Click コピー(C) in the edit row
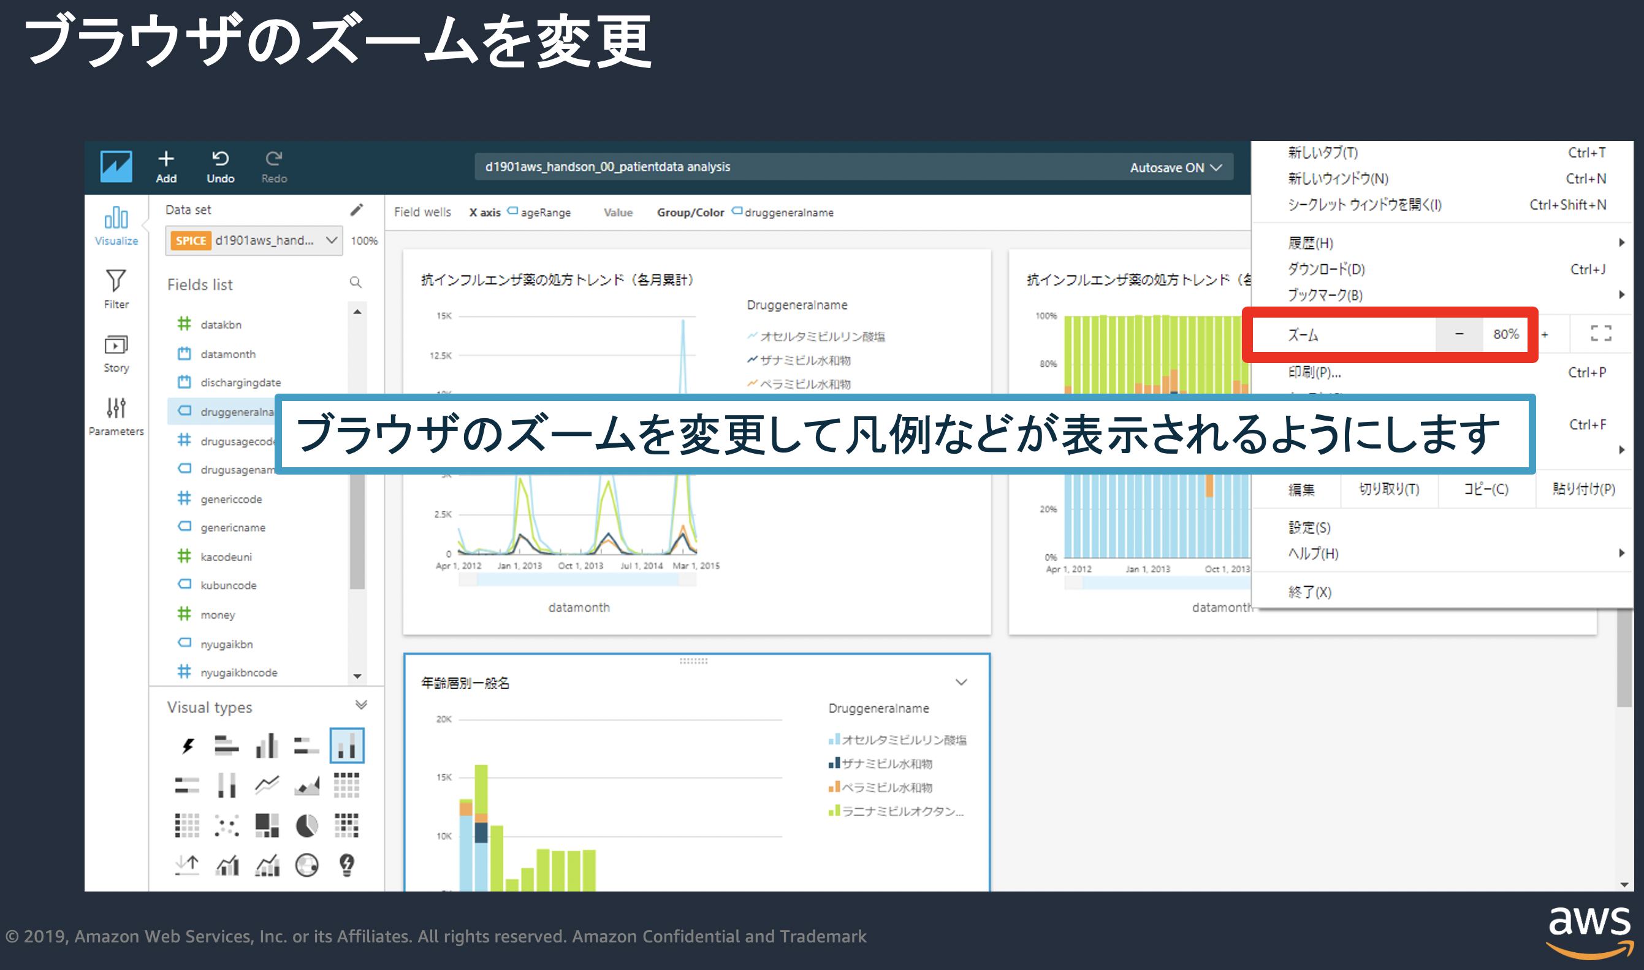 1486,489
